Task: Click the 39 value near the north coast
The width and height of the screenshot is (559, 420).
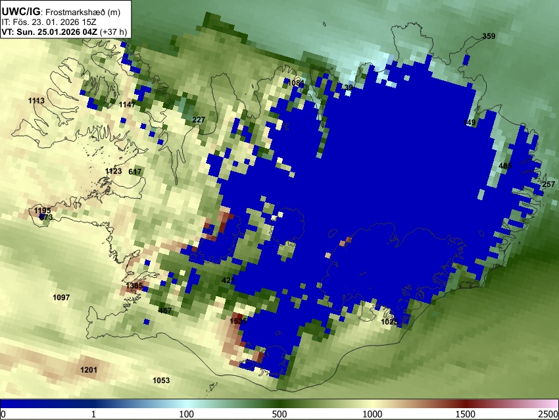Action: click(x=349, y=88)
